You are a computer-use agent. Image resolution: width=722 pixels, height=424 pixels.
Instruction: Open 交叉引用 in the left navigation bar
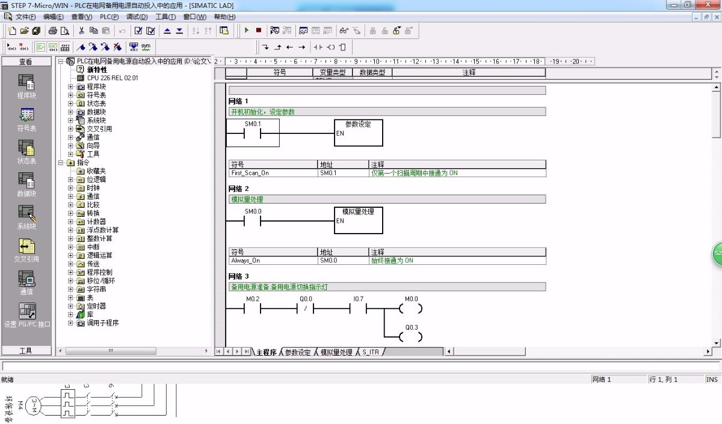[x=26, y=250]
